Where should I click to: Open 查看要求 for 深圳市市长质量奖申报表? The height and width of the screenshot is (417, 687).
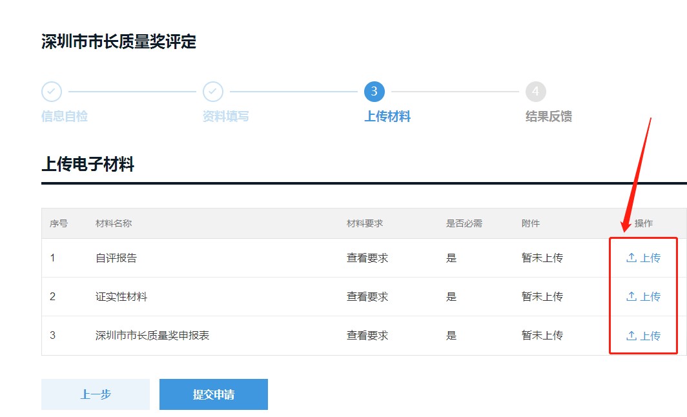(x=367, y=336)
